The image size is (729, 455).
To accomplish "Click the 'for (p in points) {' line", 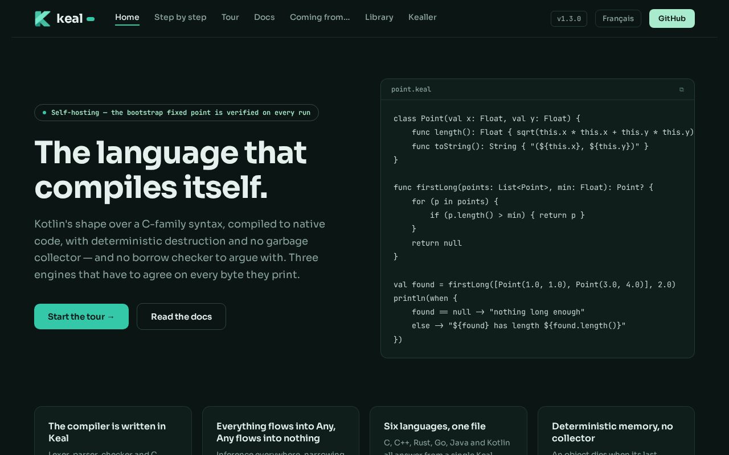I will [455, 201].
